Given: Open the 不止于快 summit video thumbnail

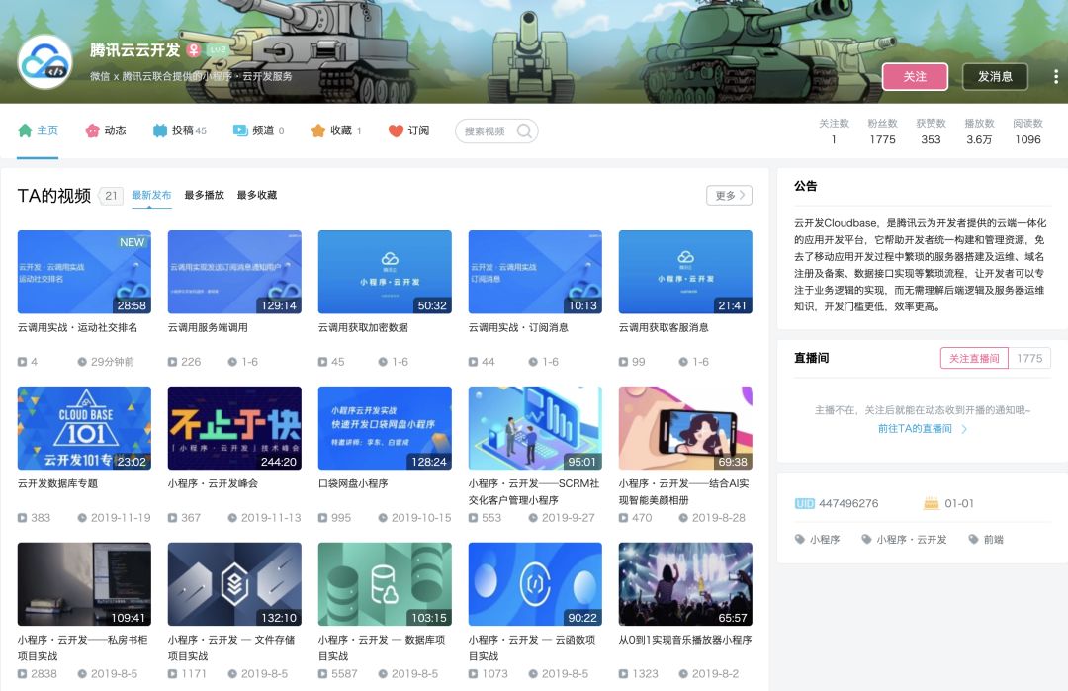Looking at the screenshot, I should pyautogui.click(x=234, y=428).
